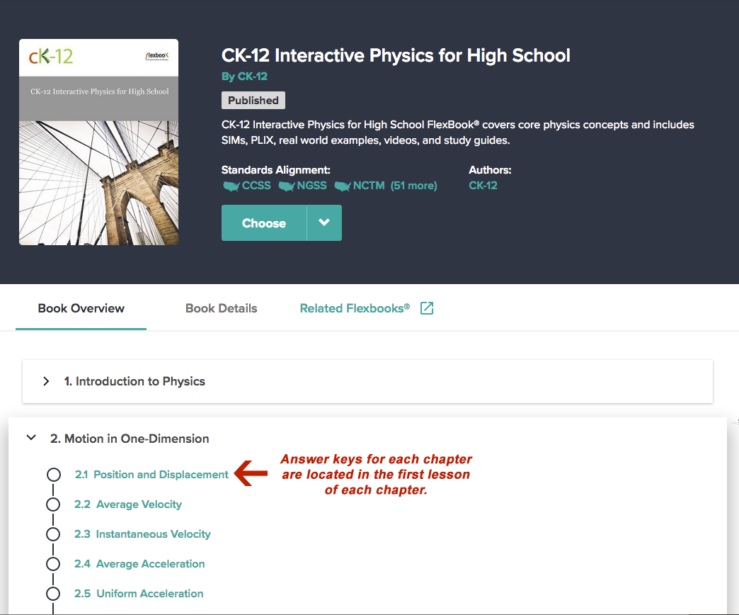Click the flexbook logo on the cover
Viewport: 739px width, 615px height.
(157, 56)
